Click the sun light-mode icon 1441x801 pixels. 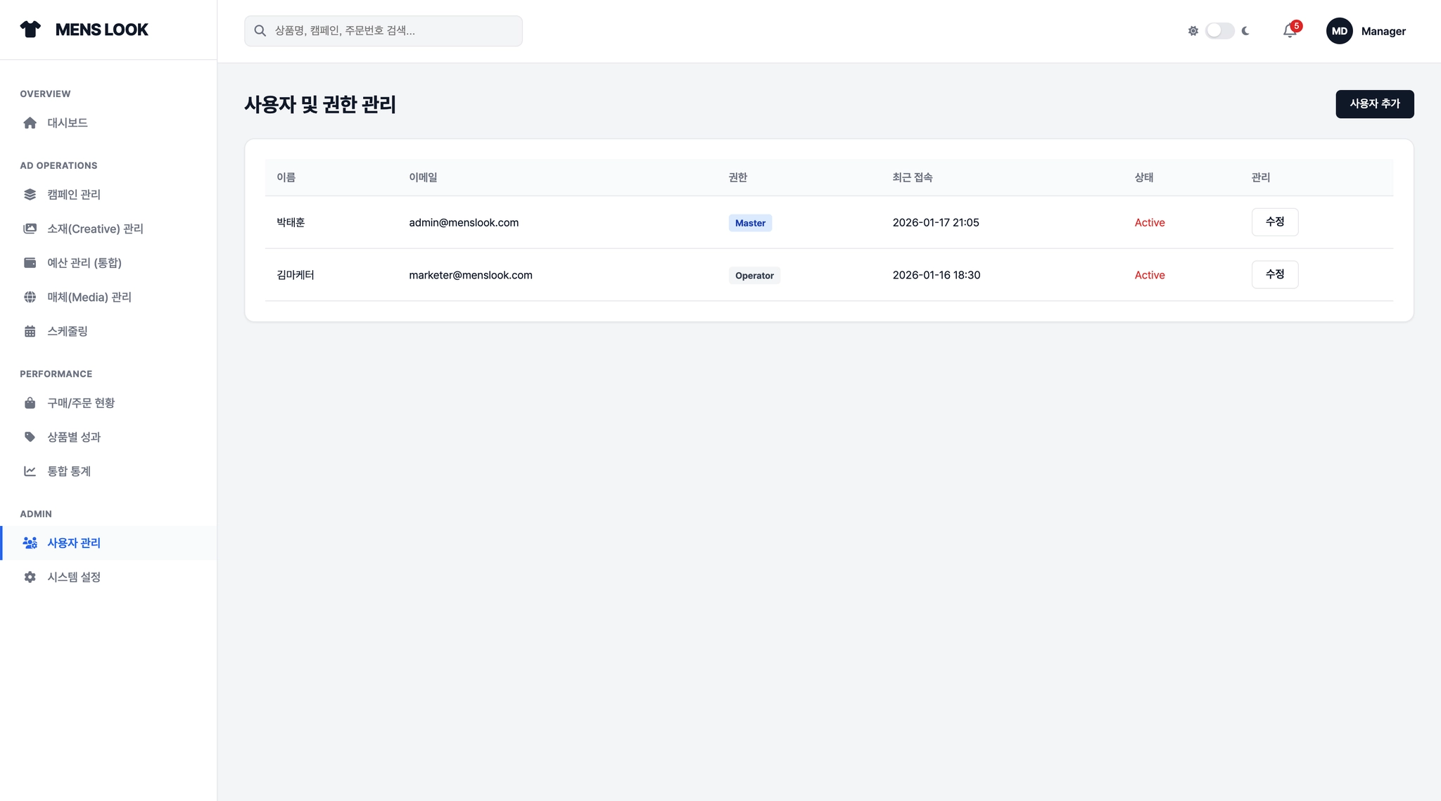1193,31
